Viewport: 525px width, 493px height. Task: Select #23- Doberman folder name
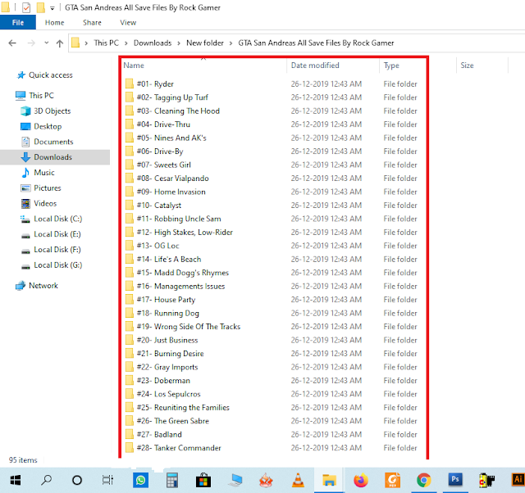[x=163, y=380]
